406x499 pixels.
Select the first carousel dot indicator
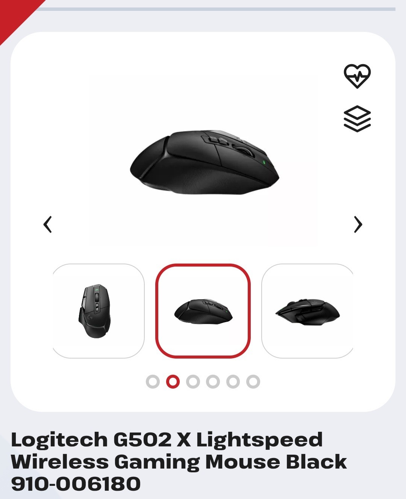click(153, 381)
